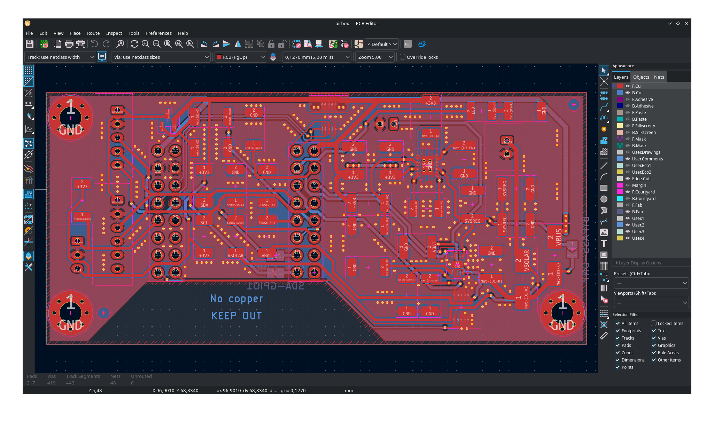Select the Measure tool ruler icon
This screenshot has height=421, width=714.
(x=604, y=336)
